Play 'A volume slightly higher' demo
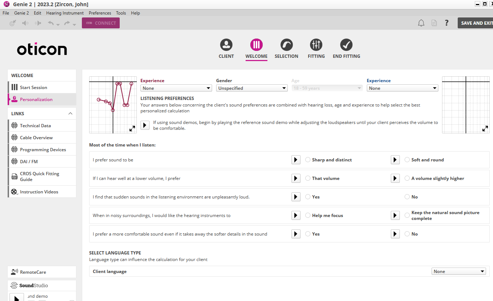The height and width of the screenshot is (301, 493). coord(395,178)
